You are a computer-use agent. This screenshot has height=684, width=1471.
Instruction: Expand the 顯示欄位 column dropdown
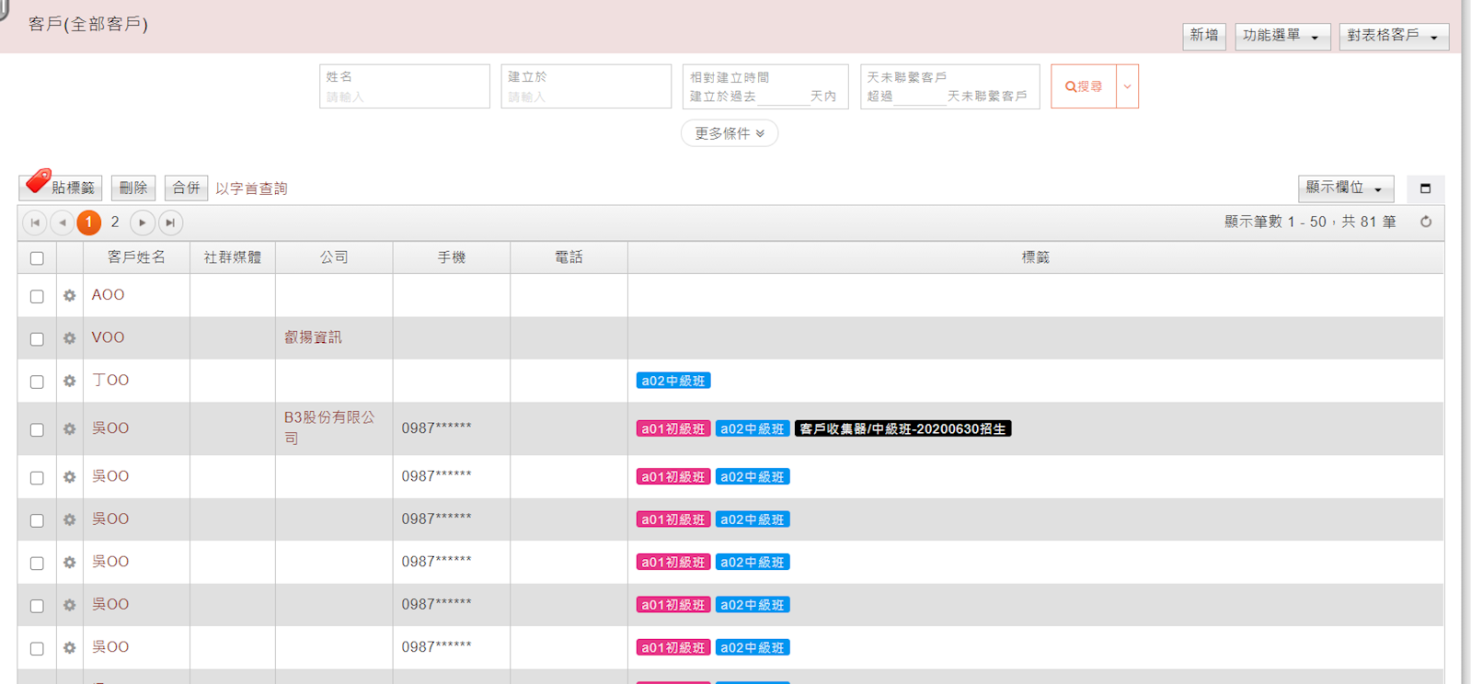1345,188
